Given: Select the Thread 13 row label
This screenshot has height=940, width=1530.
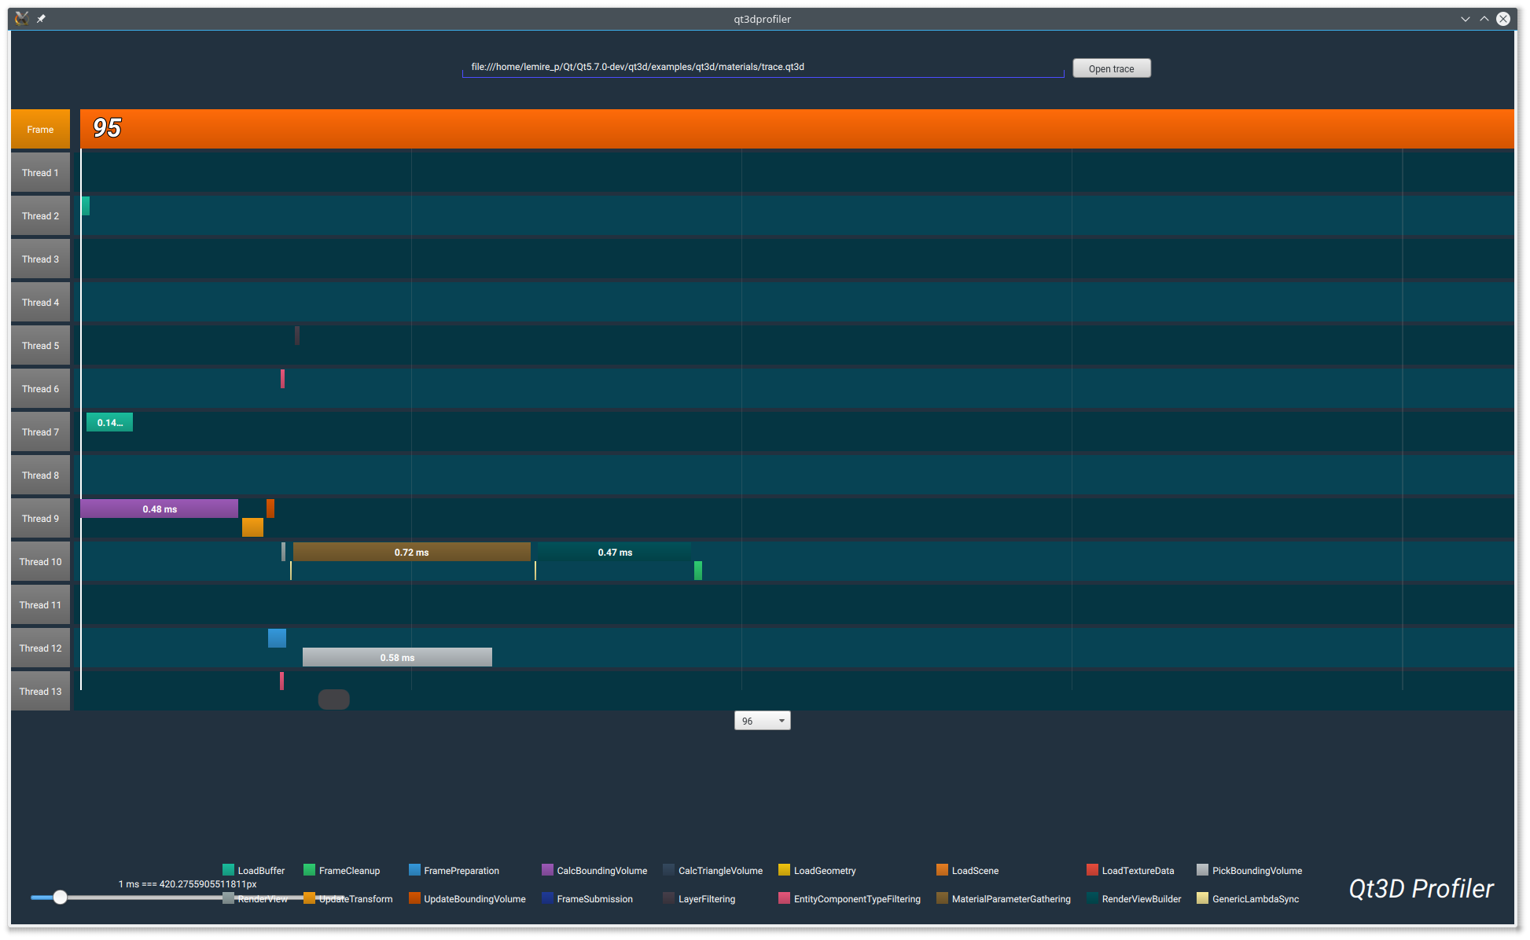Looking at the screenshot, I should pos(40,692).
